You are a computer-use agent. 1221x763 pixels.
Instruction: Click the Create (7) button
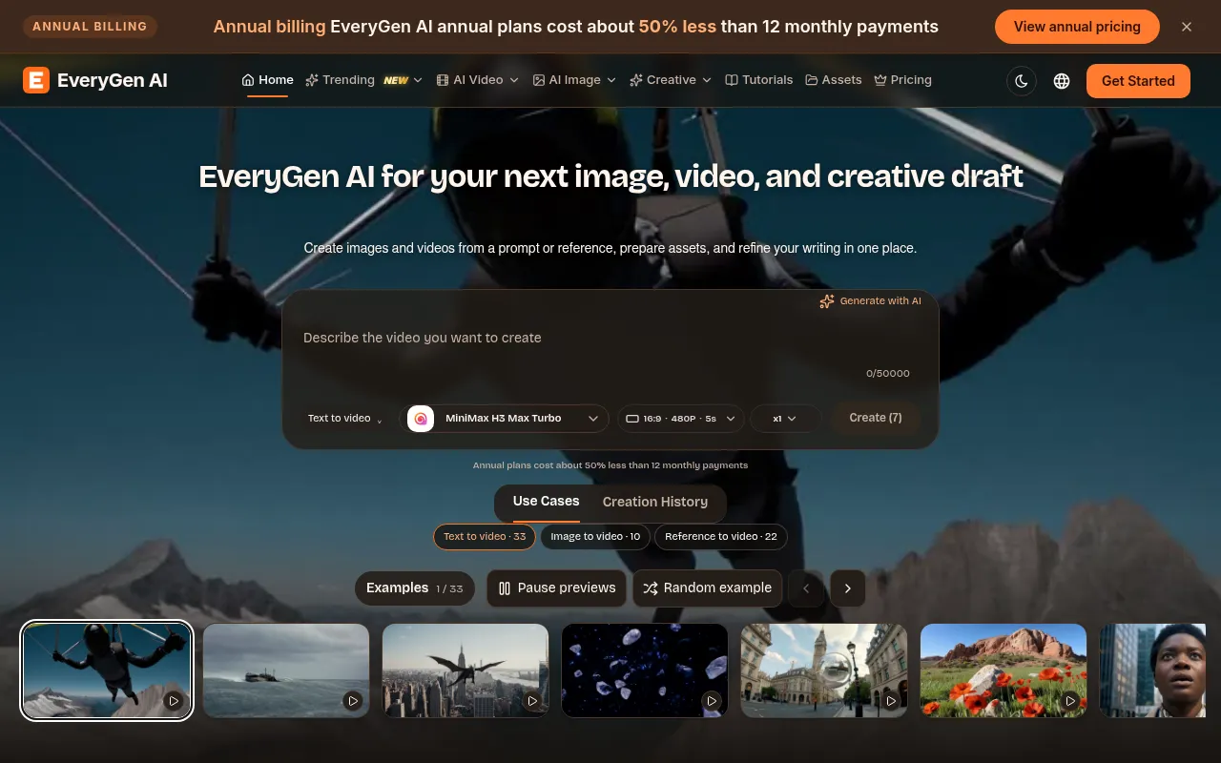pos(876,419)
